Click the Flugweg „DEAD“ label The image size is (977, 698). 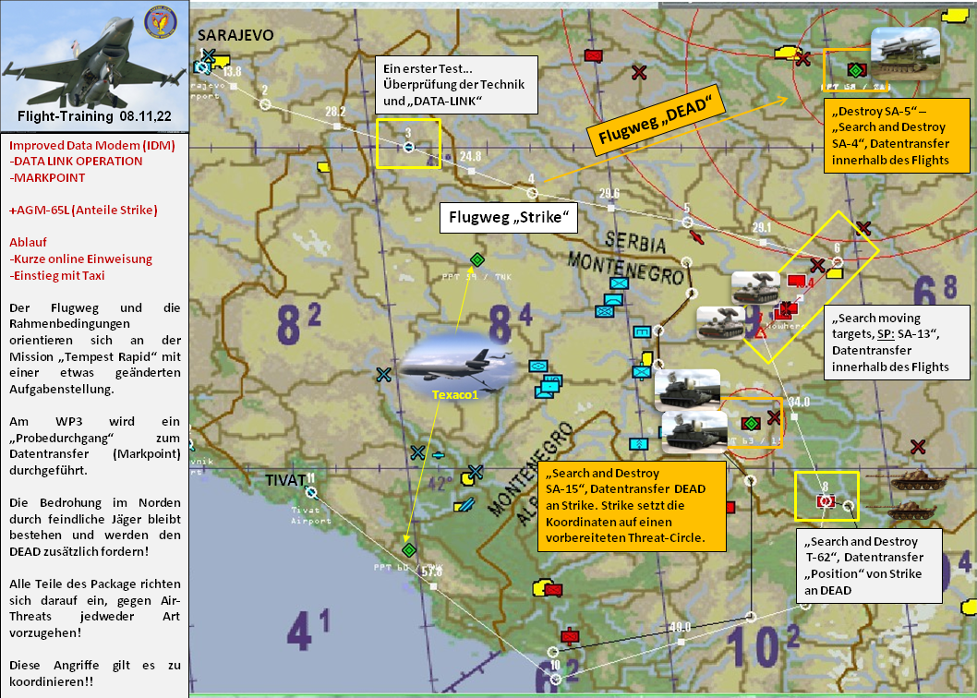point(657,122)
